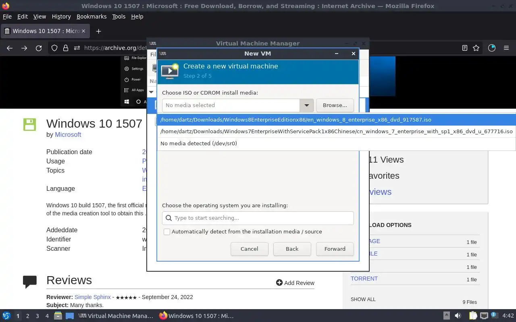The image size is (516, 322).
Task: Click the No media selected combo text field
Action: coord(231,105)
